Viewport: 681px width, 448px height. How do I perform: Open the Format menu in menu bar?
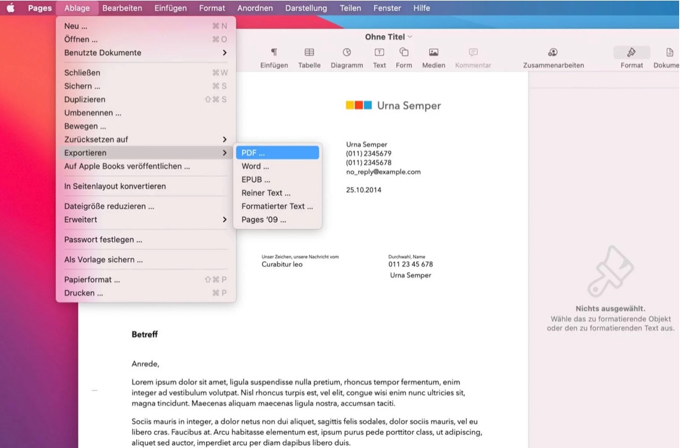click(x=212, y=8)
